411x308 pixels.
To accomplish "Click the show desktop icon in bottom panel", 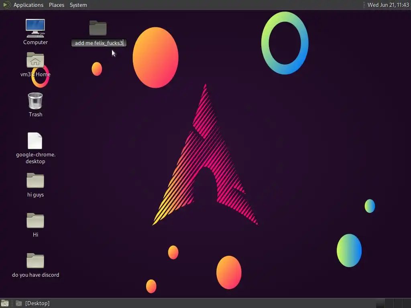I will (x=5, y=303).
